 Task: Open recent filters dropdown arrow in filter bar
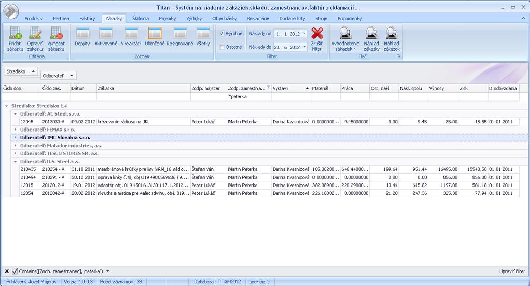coord(107,271)
